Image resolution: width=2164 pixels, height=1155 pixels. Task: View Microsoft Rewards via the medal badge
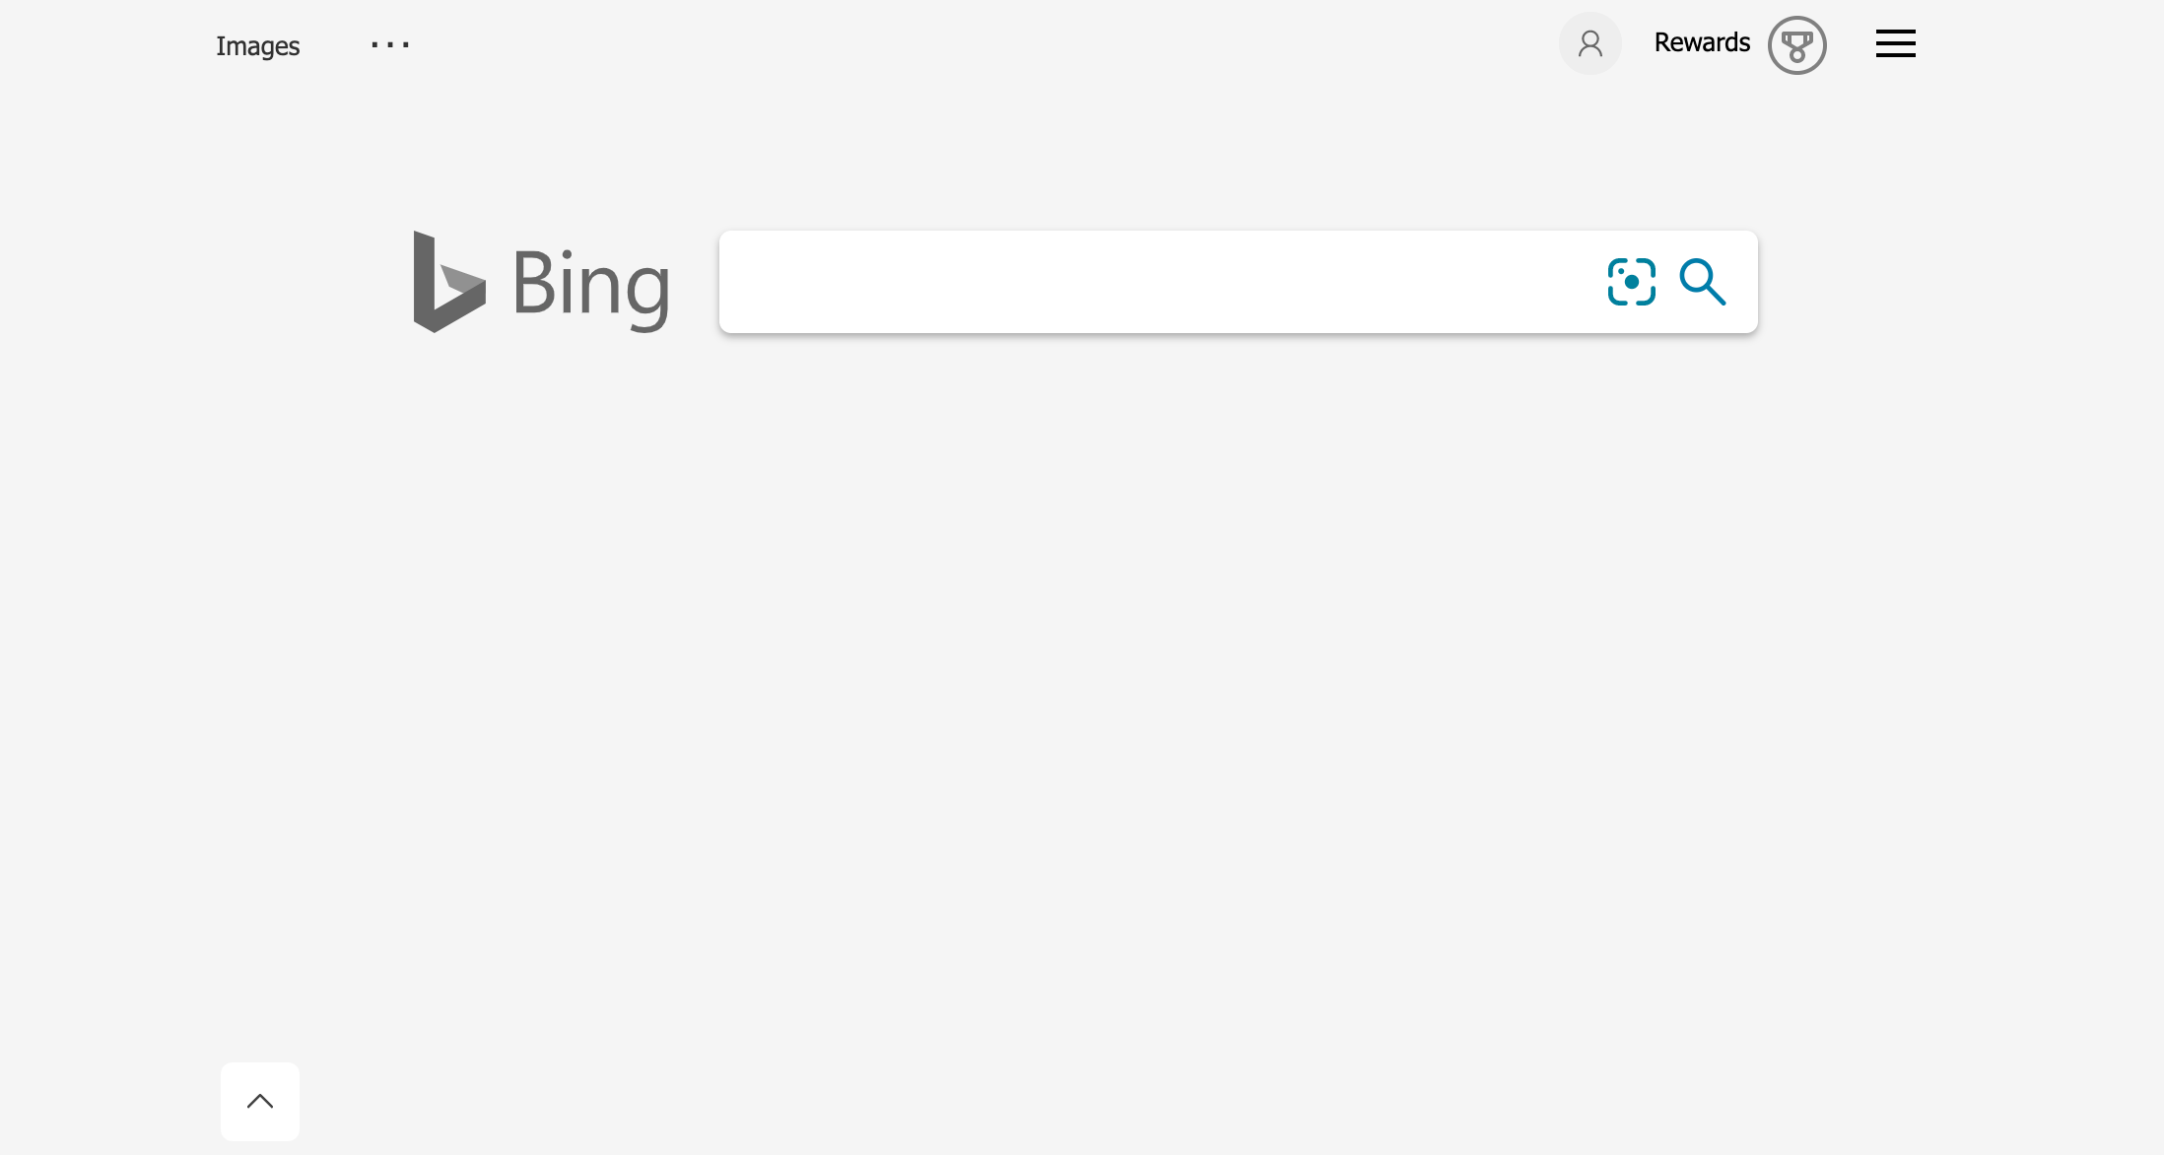(x=1796, y=45)
